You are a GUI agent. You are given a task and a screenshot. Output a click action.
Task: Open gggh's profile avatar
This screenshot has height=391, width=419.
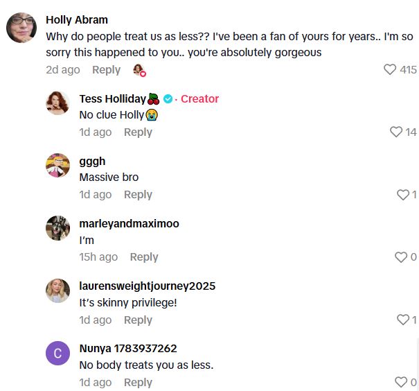tap(57, 166)
